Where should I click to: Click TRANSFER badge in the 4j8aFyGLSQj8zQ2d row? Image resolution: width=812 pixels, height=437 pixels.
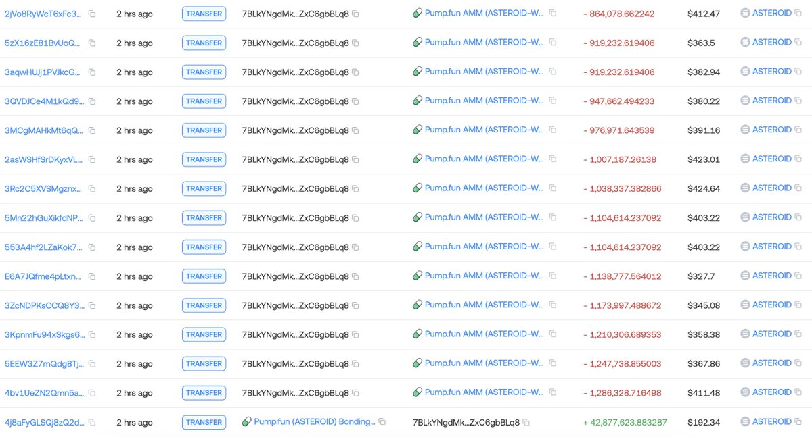point(204,422)
